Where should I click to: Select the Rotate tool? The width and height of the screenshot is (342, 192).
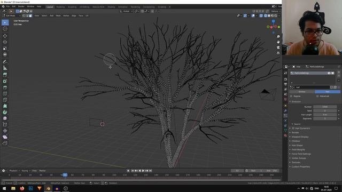click(x=5, y=42)
